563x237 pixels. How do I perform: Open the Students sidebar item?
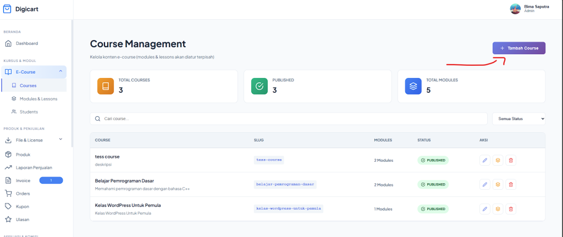point(29,112)
